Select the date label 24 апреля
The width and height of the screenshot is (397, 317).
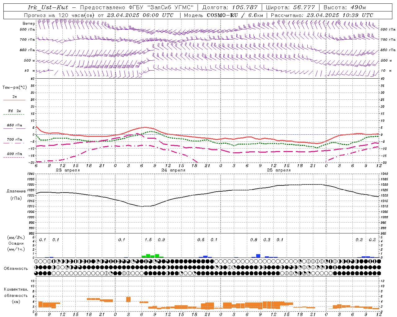[173, 170]
